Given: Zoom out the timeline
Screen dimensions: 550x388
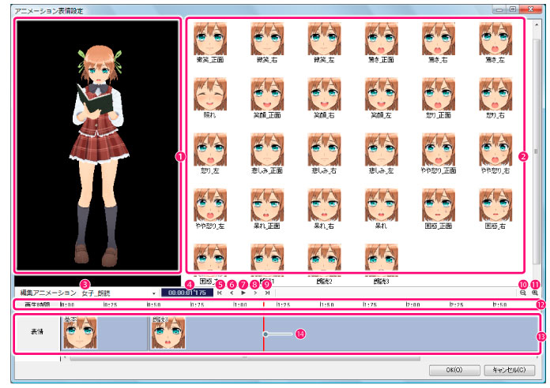Looking at the screenshot, I should 523,293.
